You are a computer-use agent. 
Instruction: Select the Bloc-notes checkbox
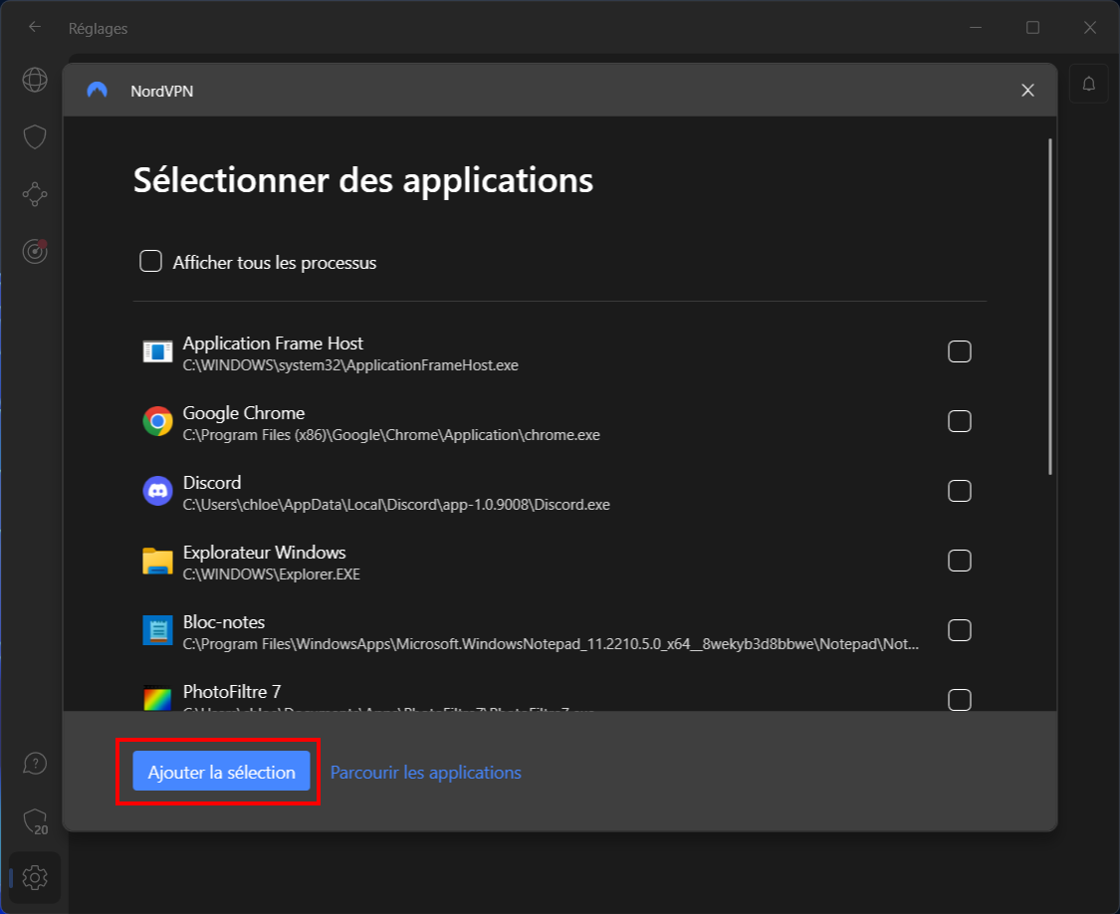(x=960, y=630)
